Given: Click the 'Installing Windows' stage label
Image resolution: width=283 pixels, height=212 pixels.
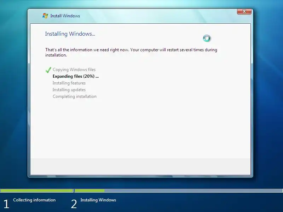Looking at the screenshot, I should pos(98,200).
